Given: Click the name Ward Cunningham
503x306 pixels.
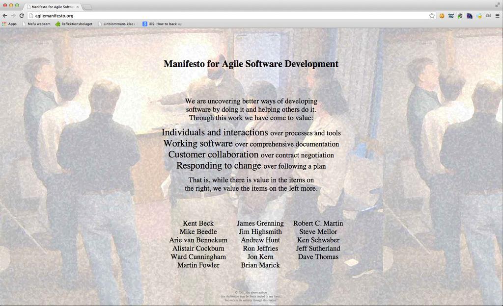Looking at the screenshot, I should 198,256.
